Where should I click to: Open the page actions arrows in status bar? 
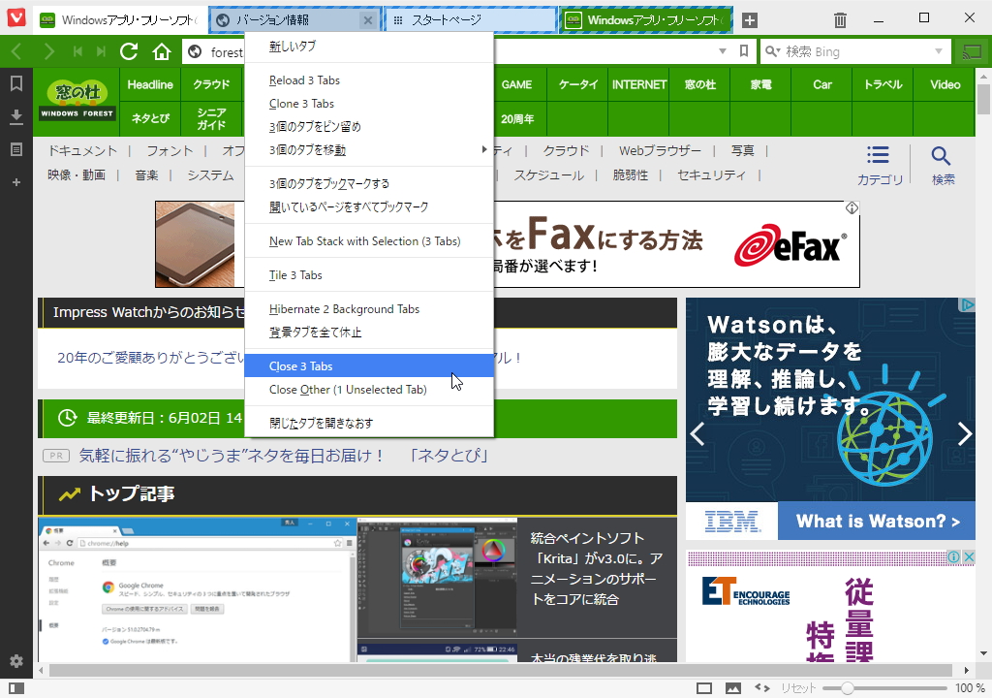pos(760,686)
